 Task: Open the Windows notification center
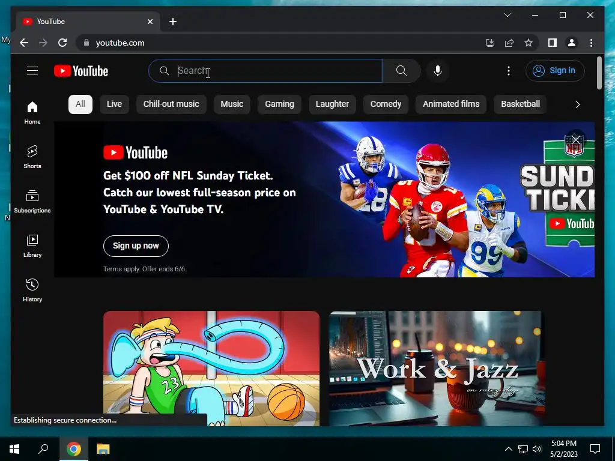pyautogui.click(x=595, y=449)
